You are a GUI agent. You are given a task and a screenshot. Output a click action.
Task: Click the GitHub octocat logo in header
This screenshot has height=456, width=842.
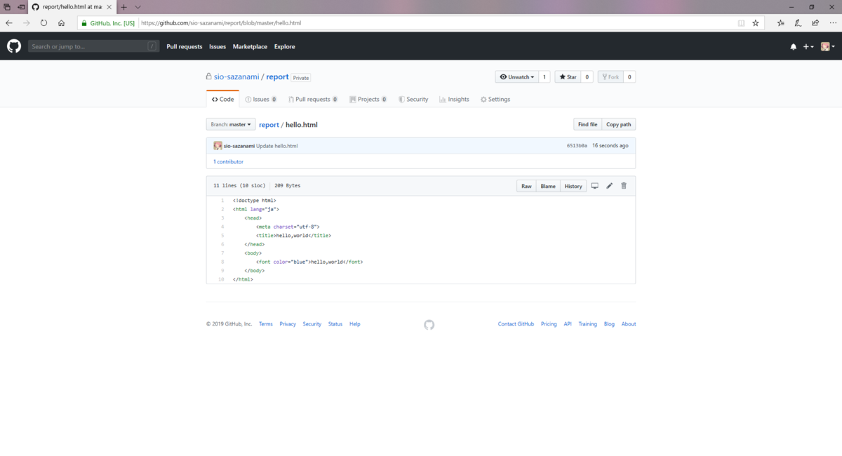[14, 46]
